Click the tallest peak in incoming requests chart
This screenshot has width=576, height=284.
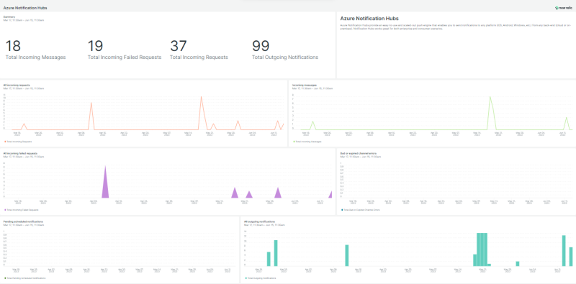(202, 98)
